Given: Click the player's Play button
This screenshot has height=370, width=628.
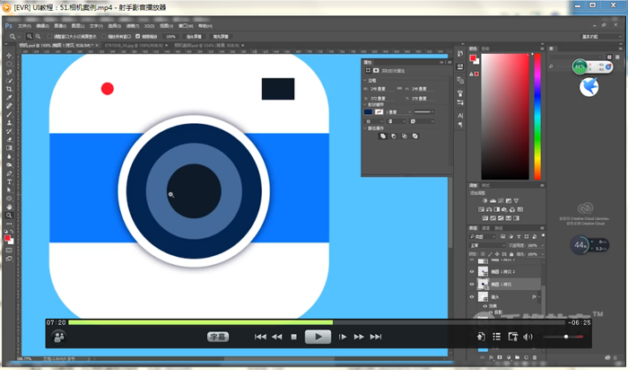Looking at the screenshot, I should point(317,337).
